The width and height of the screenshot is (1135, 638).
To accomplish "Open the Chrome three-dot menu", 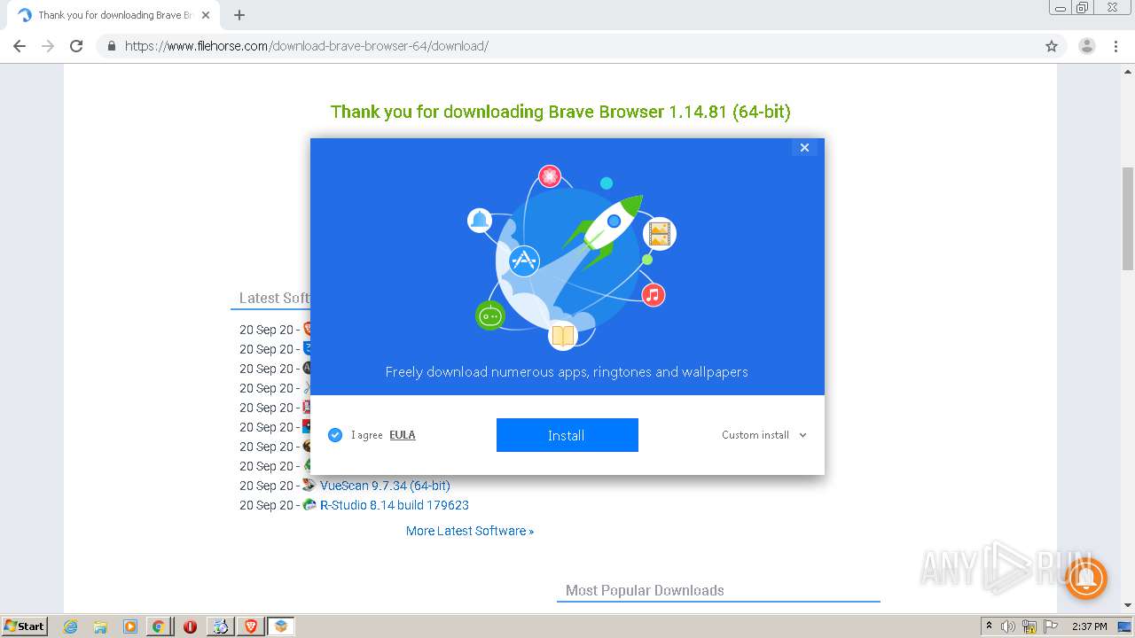I will tap(1116, 46).
